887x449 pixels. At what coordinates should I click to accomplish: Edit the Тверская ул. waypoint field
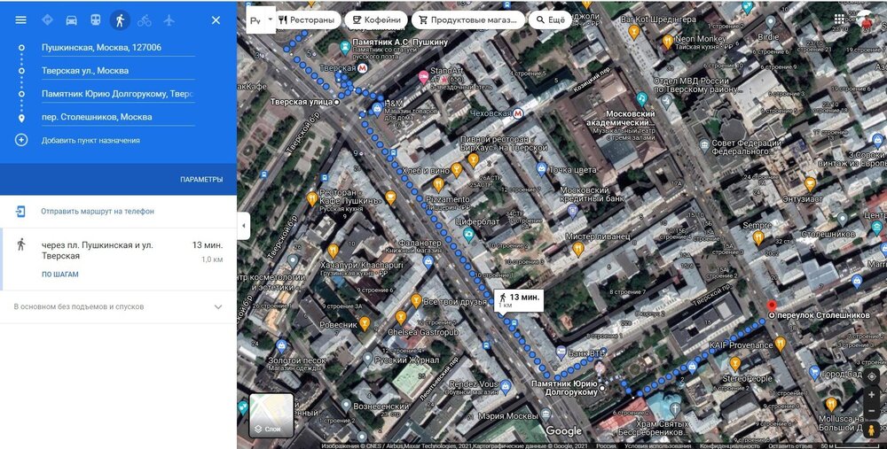click(118, 71)
